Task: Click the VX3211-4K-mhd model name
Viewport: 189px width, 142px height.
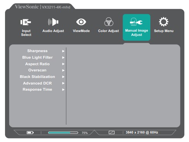Action: coord(56,7)
